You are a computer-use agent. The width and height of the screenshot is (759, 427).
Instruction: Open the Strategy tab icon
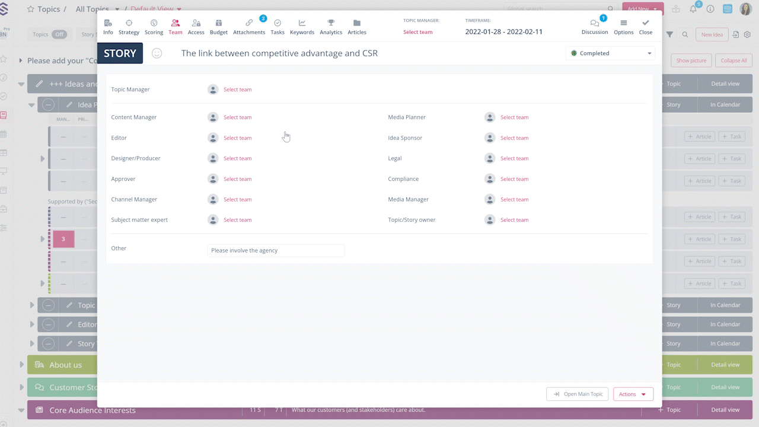129,23
